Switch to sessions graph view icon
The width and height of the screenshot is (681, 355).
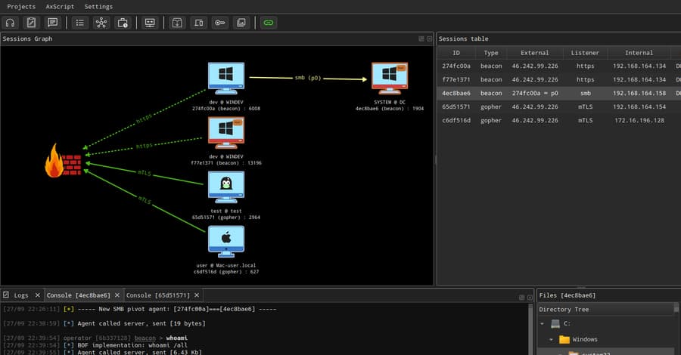(101, 23)
